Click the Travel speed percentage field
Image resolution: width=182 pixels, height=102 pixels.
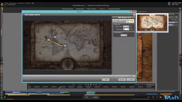click(125, 35)
